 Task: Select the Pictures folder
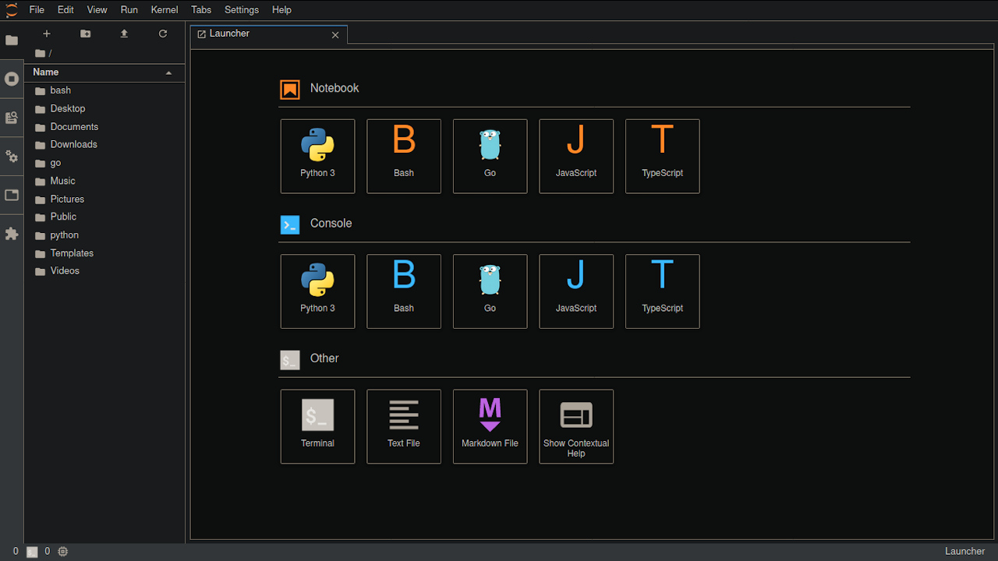point(104,199)
